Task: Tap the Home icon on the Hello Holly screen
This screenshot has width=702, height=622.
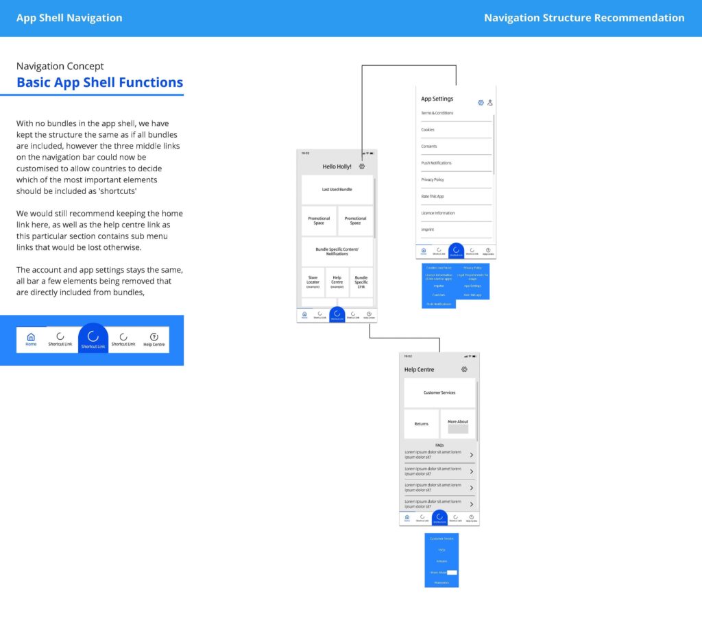Action: click(x=304, y=314)
